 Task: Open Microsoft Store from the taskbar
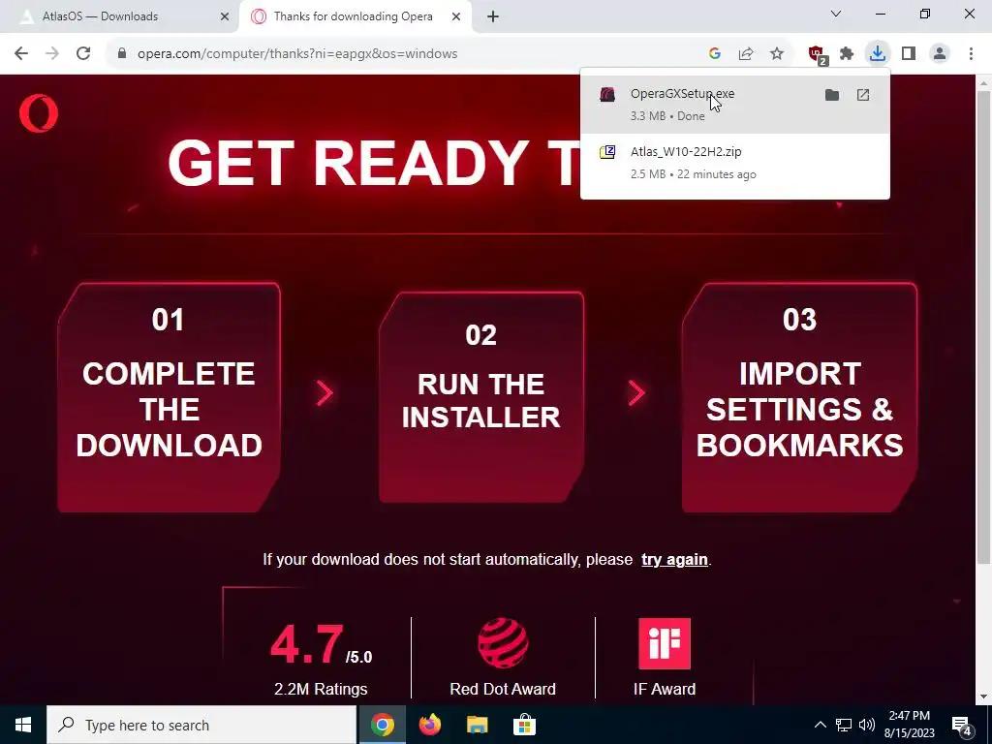524,725
